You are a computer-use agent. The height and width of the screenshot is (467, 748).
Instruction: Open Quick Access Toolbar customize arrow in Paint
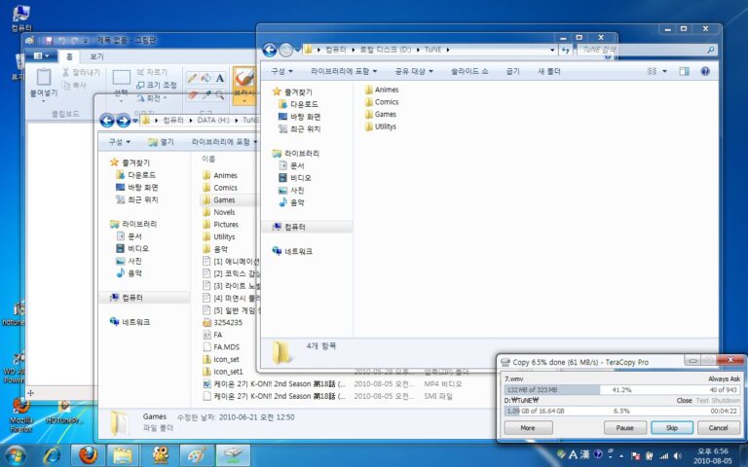pos(86,41)
